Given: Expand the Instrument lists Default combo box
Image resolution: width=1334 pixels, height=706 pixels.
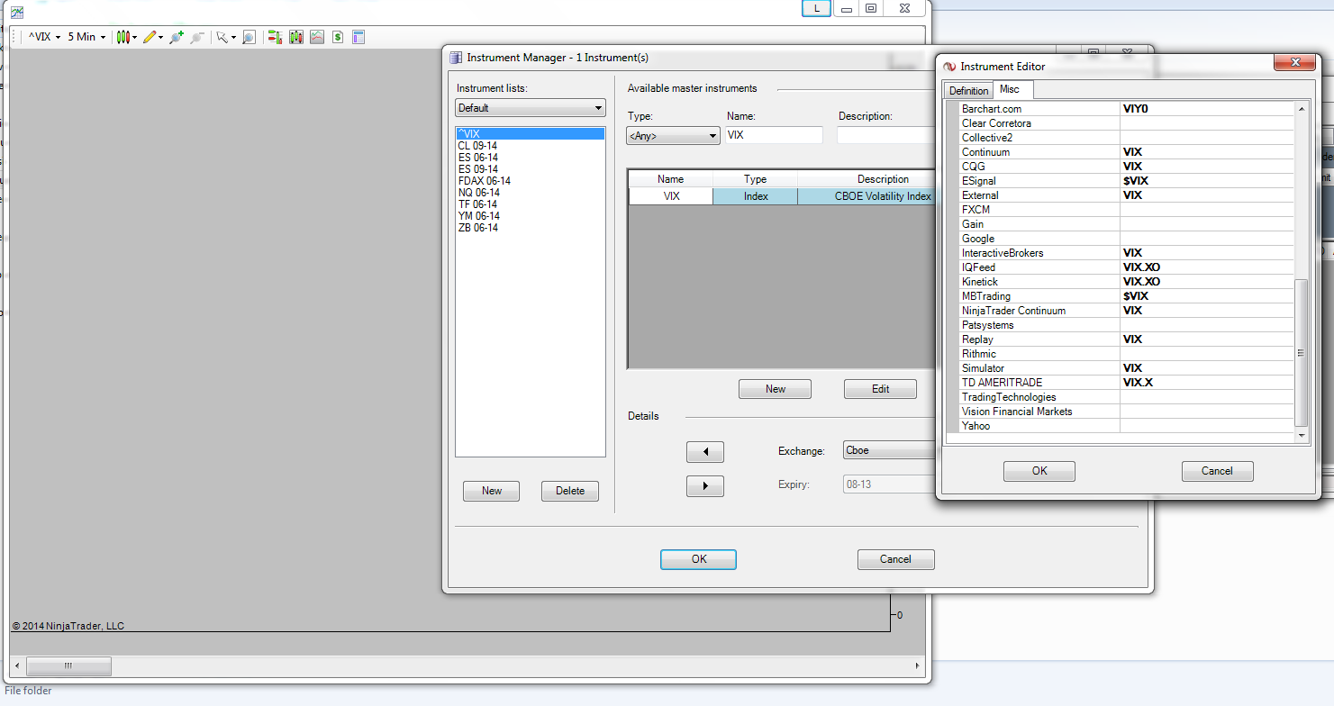Looking at the screenshot, I should pos(531,108).
